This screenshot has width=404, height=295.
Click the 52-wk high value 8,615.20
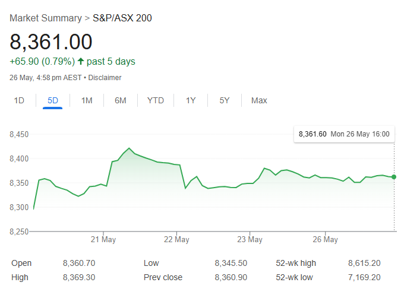pos(364,263)
